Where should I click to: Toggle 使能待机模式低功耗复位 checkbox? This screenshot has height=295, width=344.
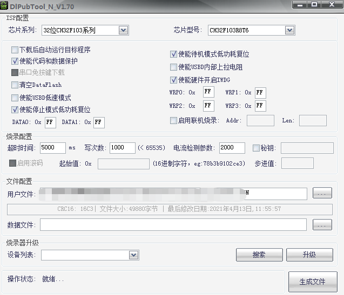tap(173, 54)
